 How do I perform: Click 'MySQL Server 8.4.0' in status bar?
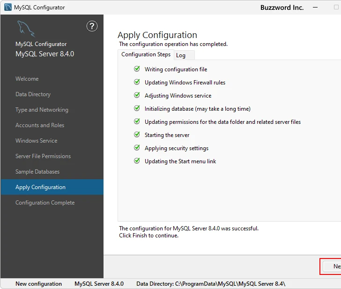coord(99,284)
